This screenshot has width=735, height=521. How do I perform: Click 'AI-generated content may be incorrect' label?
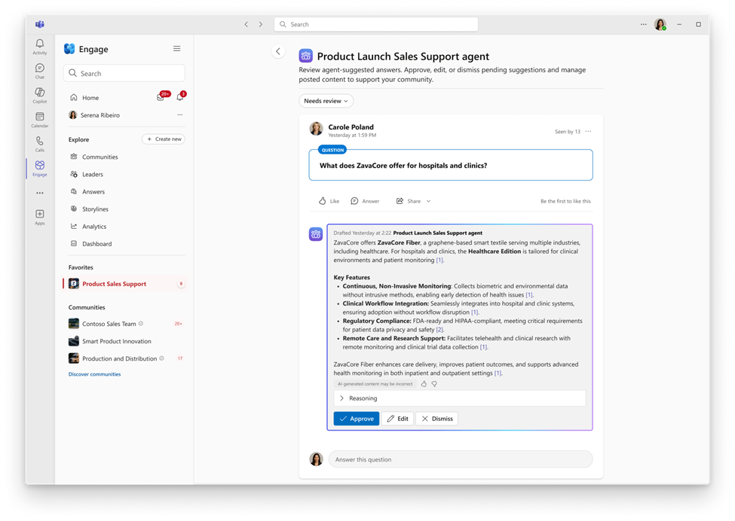375,384
